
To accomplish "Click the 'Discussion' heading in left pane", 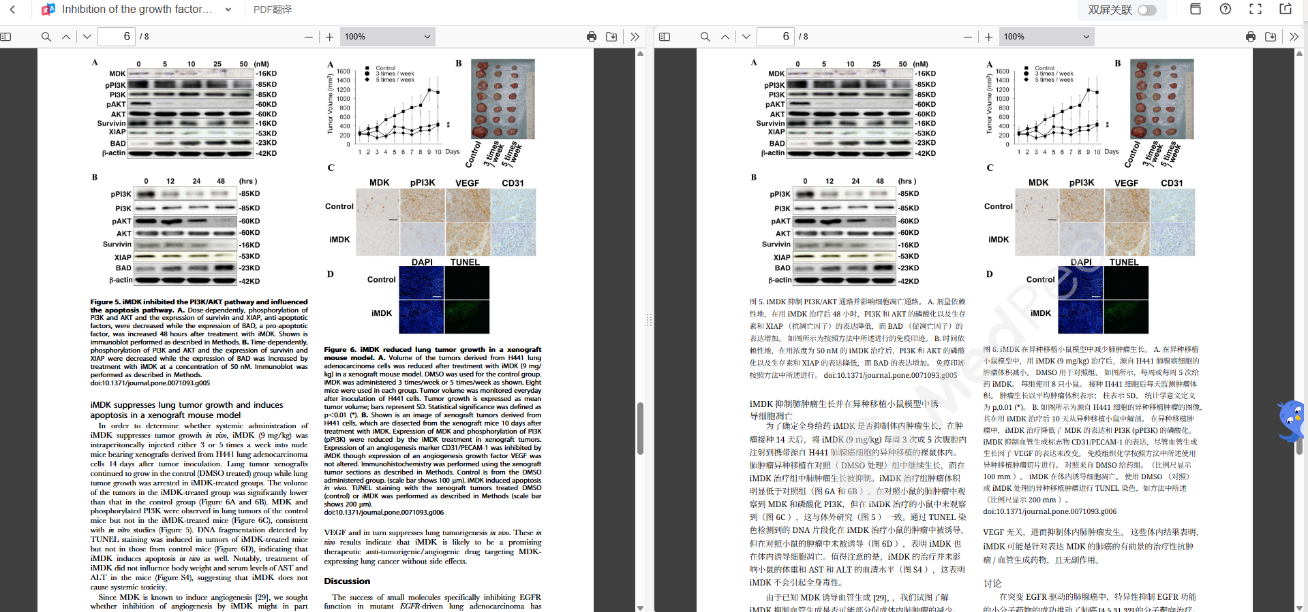I will (347, 581).
